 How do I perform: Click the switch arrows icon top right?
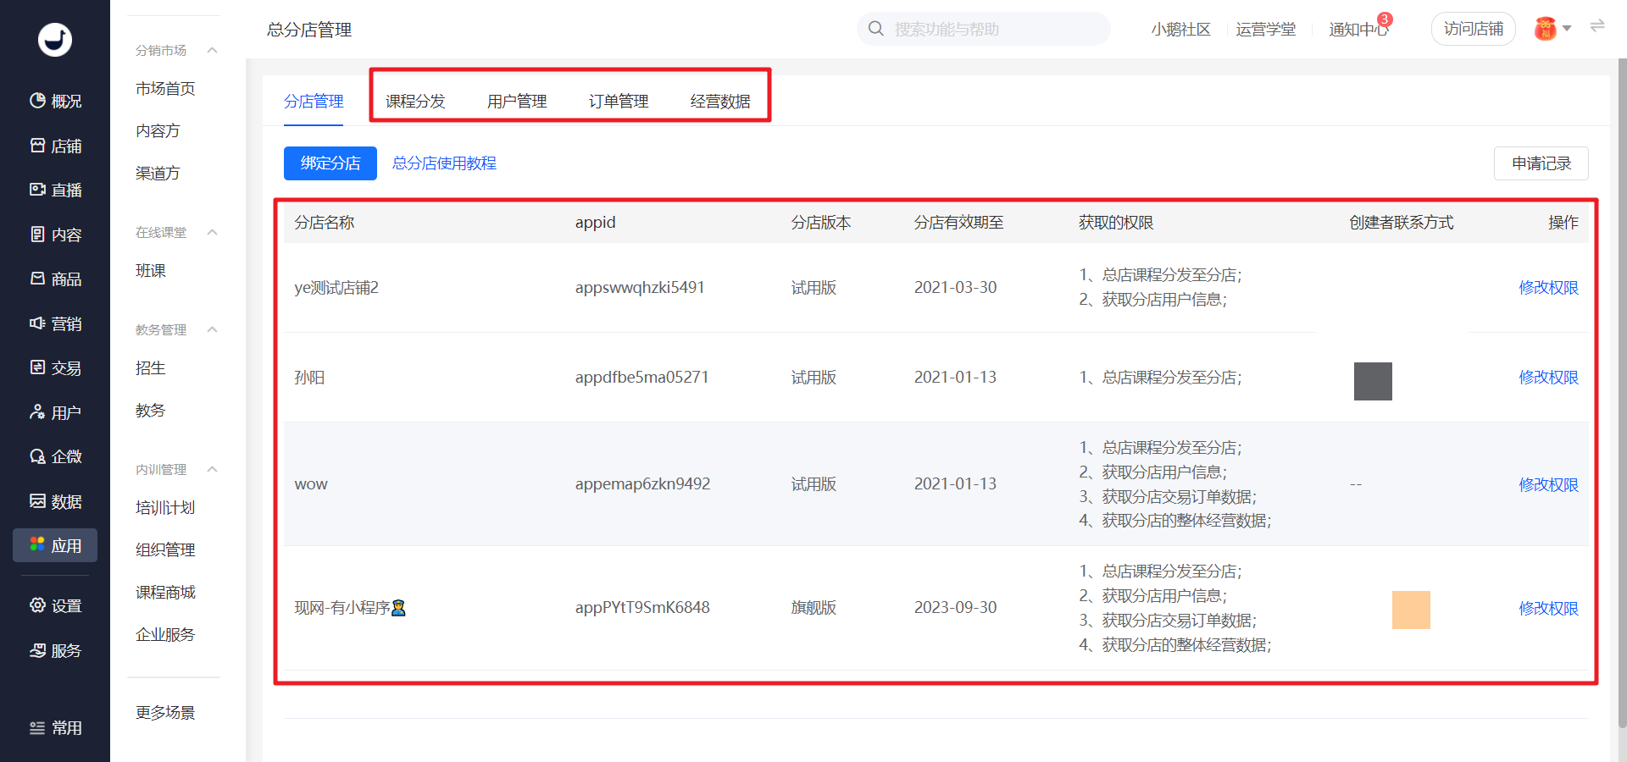pos(1597,26)
